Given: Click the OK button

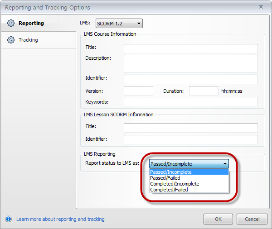Looking at the screenshot, I should click(x=218, y=219).
